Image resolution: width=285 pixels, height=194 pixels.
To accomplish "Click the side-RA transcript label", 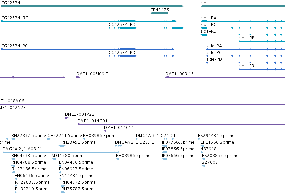I will (x=209, y=18).
